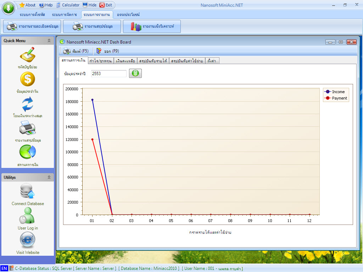Click the Income data point at month 01
This screenshot has height=272, width=363.
92,100
